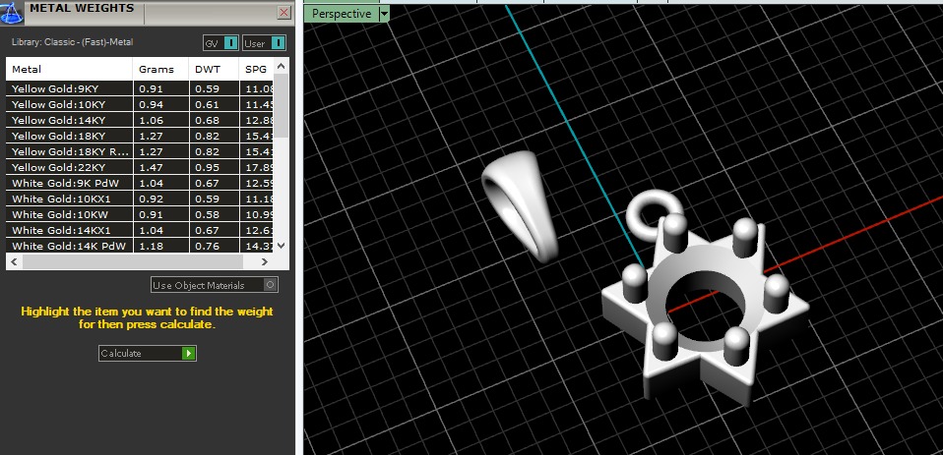
Task: Select the White Gold:10KW row
Action: (140, 214)
